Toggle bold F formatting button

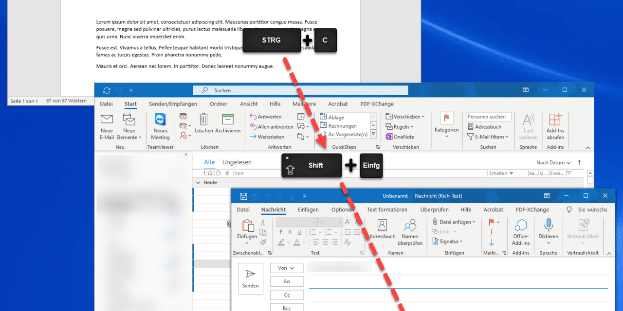coord(281,232)
